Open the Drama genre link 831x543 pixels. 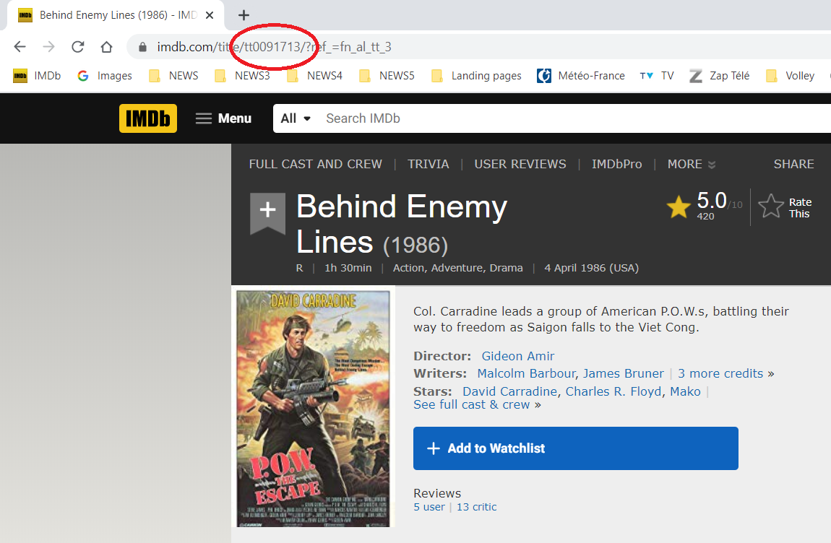(x=506, y=268)
